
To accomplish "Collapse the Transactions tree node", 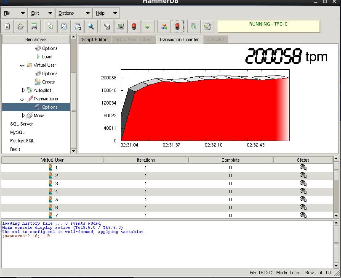I will (22, 100).
